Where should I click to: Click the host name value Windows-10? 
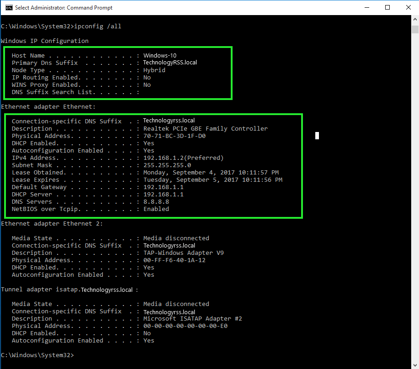[x=159, y=56]
